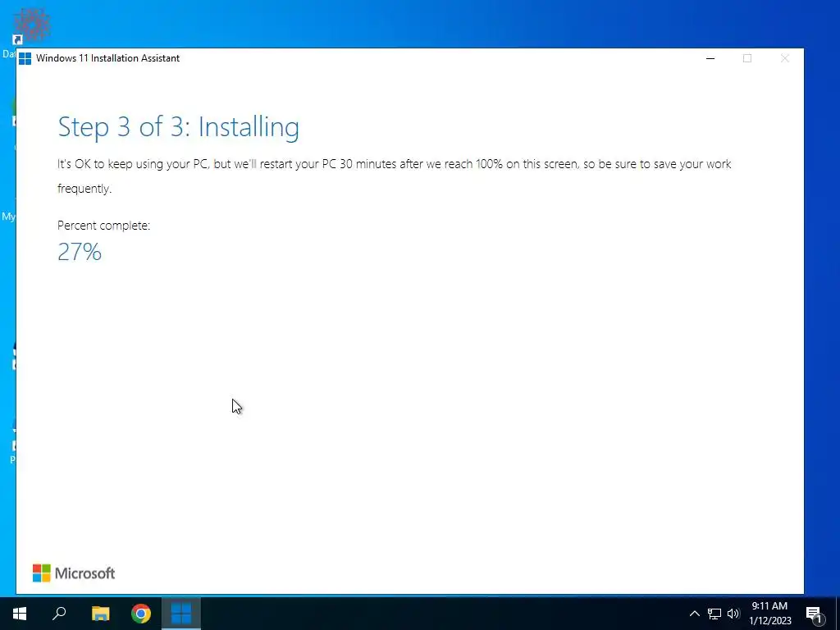Click the 'Percent complete:' label
Viewport: 840px width, 630px height.
click(x=103, y=226)
